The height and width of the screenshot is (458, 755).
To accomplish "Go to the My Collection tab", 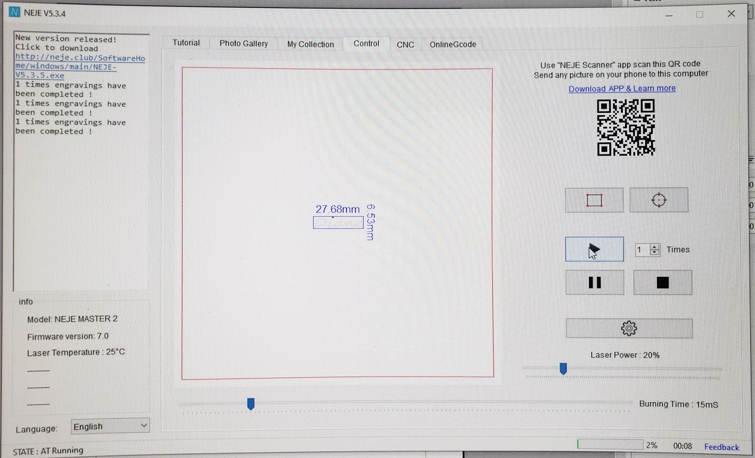I will click(x=310, y=44).
